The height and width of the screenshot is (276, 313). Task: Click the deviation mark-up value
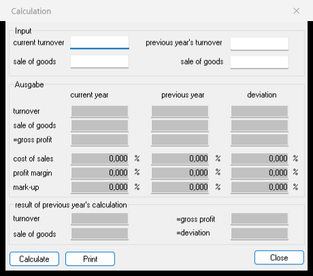point(259,187)
